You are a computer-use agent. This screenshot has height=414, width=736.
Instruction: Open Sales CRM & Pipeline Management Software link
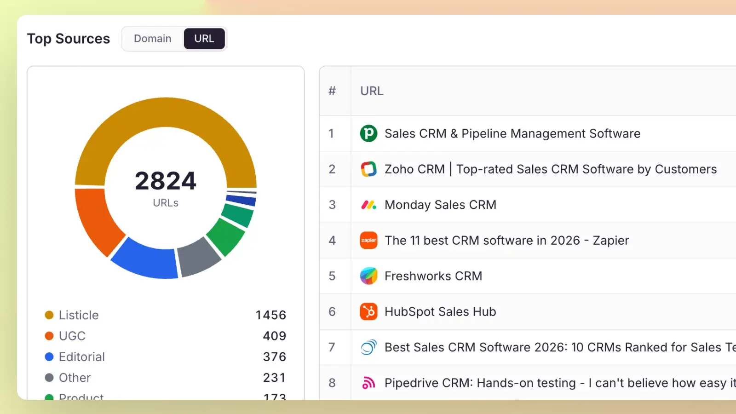pos(512,133)
